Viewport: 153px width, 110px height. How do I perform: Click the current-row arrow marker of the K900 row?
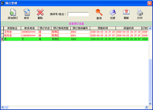(x=2, y=39)
